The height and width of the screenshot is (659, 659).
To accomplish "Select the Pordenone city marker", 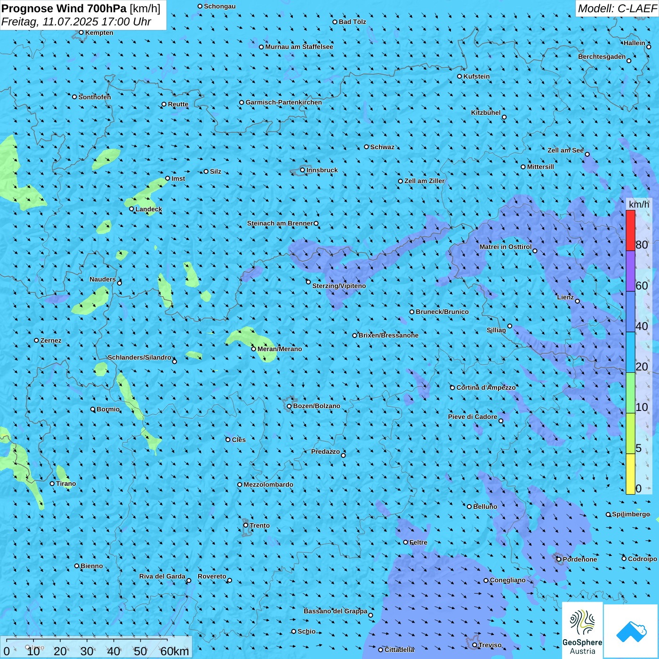I will click(559, 559).
